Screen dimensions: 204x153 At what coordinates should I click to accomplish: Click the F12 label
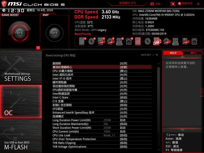tap(158, 4)
